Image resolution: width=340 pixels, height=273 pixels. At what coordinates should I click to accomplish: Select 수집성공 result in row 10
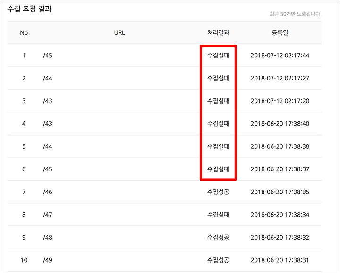218,260
